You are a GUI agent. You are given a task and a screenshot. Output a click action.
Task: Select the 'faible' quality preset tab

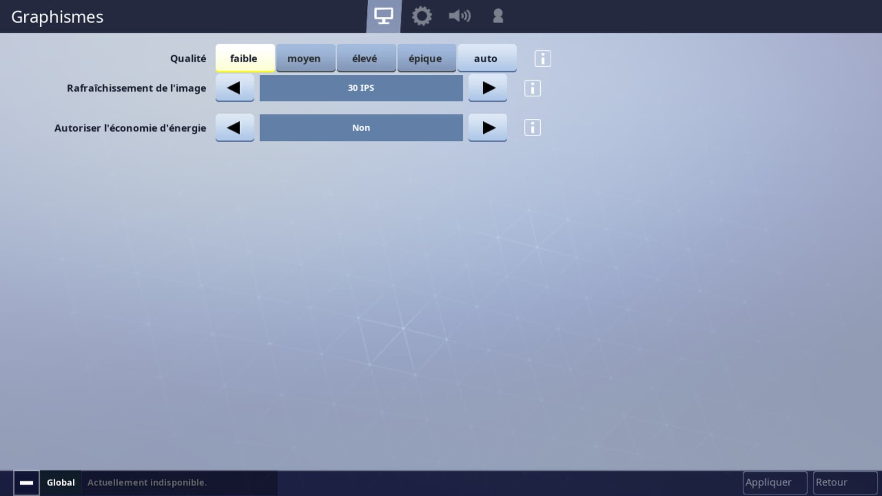click(x=243, y=58)
